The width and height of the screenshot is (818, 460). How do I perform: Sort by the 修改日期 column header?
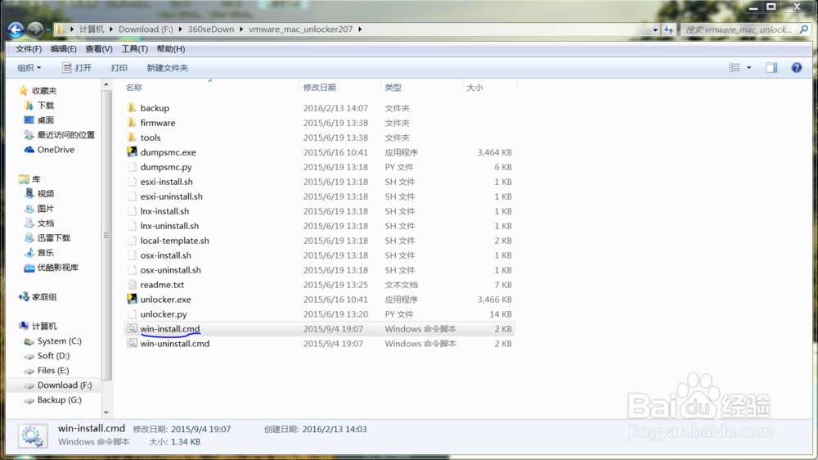(x=319, y=88)
